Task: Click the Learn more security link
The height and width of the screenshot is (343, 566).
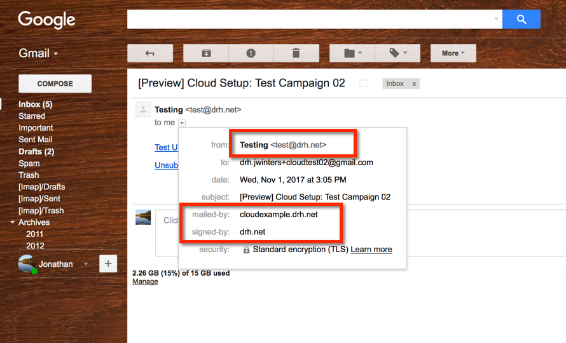Action: click(x=371, y=250)
